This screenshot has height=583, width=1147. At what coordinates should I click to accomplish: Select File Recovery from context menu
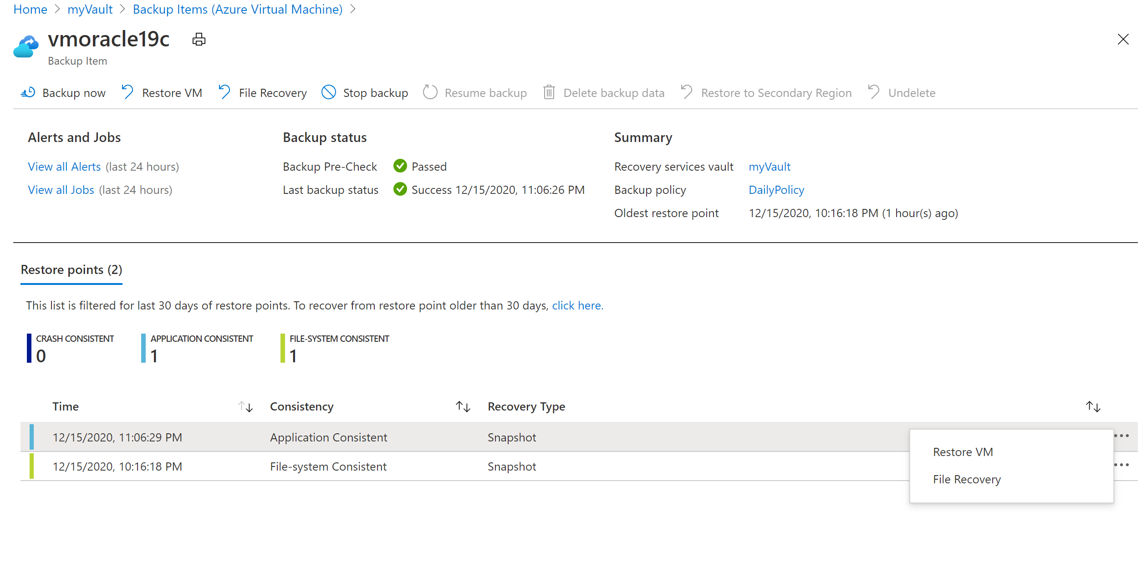click(x=969, y=479)
